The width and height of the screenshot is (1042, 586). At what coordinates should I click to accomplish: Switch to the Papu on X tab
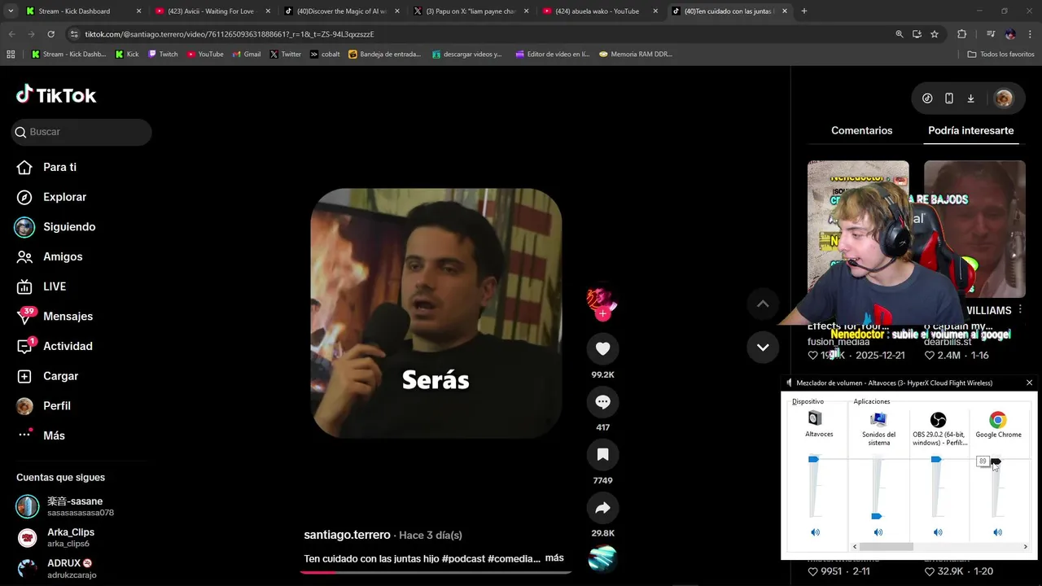(x=471, y=11)
